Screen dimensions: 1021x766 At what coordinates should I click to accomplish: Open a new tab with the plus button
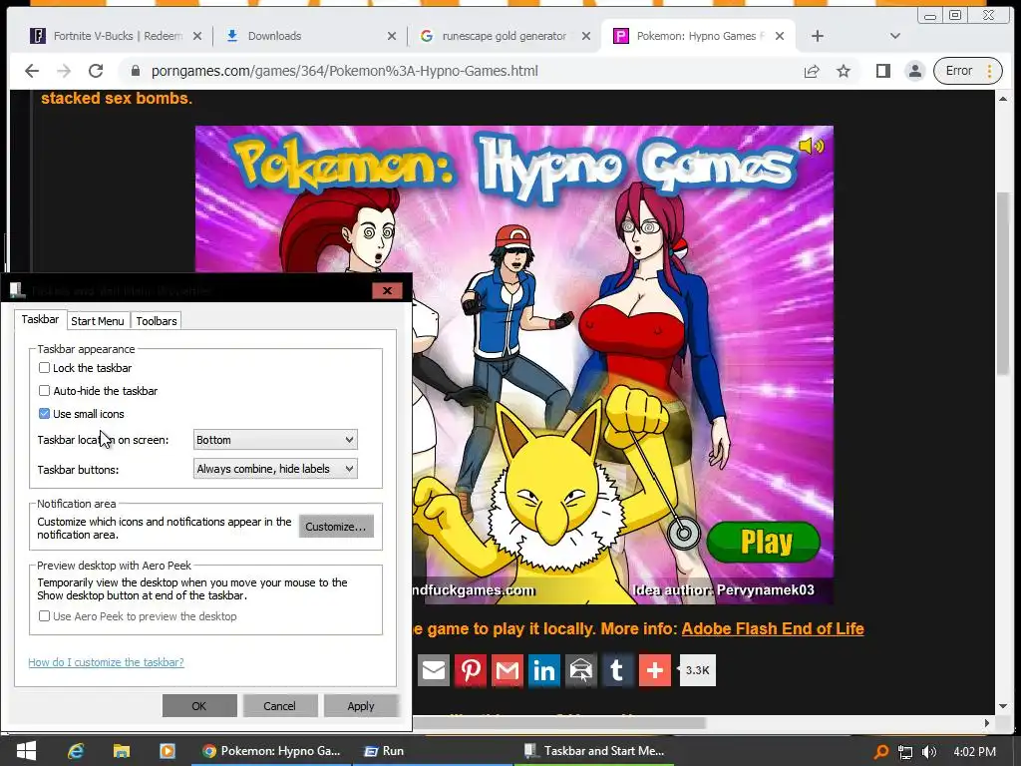tap(818, 36)
